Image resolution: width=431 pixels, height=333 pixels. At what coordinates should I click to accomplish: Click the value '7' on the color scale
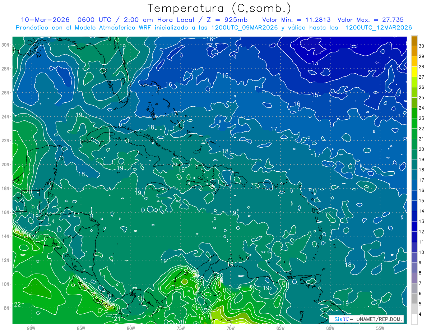pos(420,284)
